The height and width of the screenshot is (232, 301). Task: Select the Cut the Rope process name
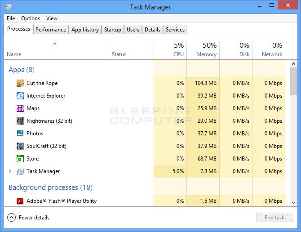click(42, 83)
